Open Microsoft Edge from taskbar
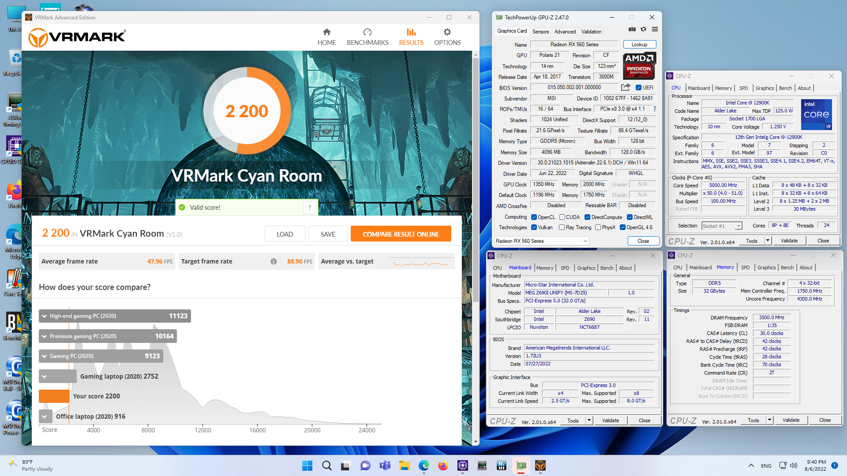 [x=424, y=465]
